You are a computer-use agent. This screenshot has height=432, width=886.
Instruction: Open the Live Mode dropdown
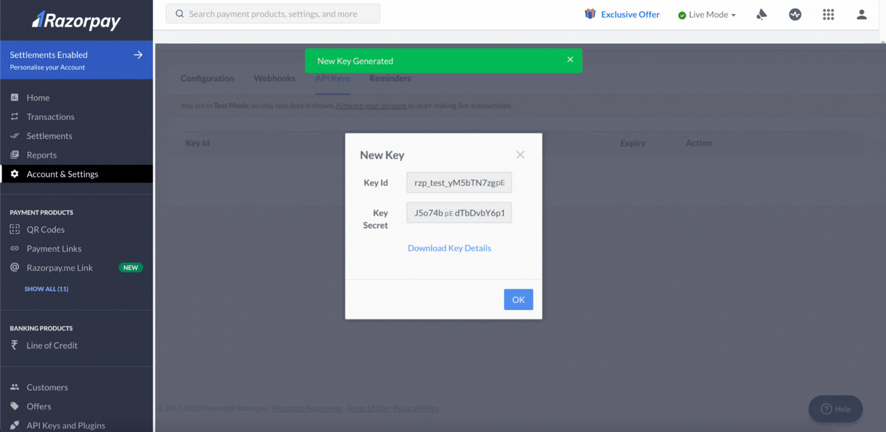[x=707, y=15]
